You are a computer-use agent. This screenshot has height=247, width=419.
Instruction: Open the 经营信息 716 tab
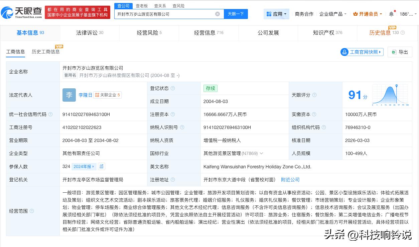click(x=208, y=33)
